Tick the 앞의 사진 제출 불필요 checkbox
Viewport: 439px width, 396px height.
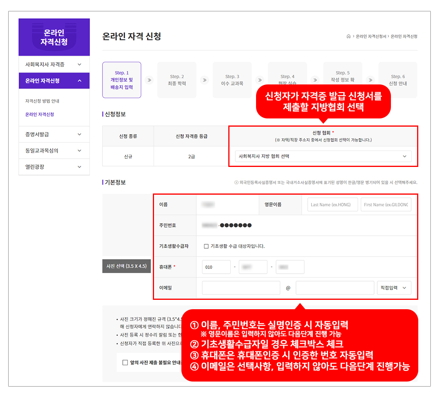[125, 362]
